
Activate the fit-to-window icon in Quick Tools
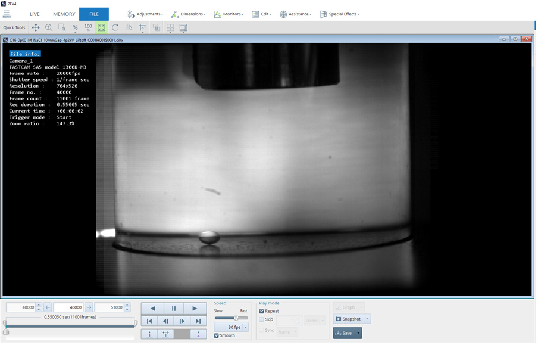point(102,27)
